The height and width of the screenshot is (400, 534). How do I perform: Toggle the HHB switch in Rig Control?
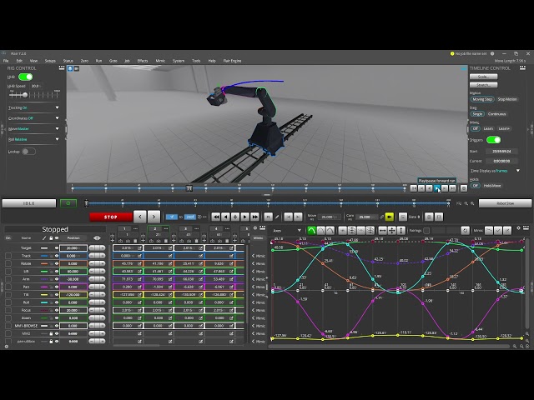pyautogui.click(x=25, y=77)
